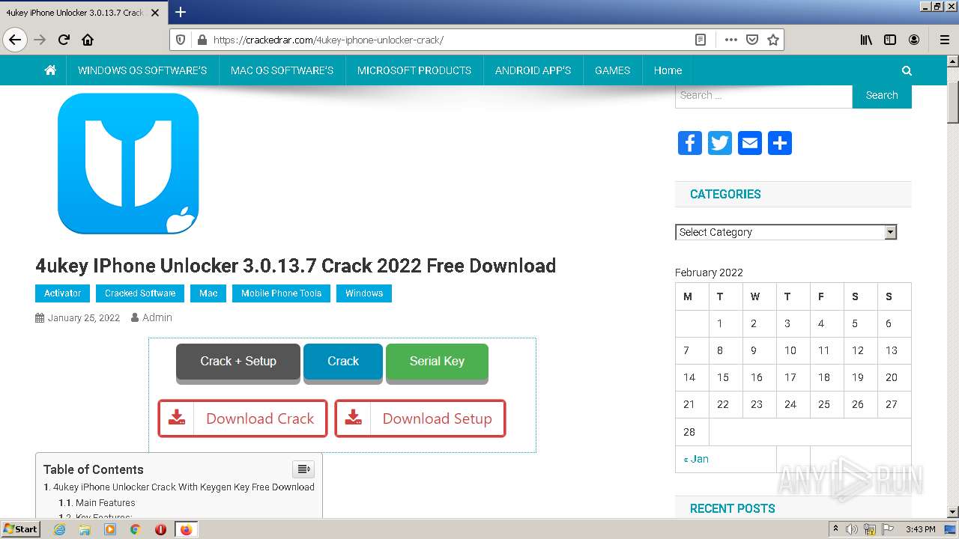This screenshot has height=539, width=959.
Task: Open Games menu item
Action: pos(612,70)
